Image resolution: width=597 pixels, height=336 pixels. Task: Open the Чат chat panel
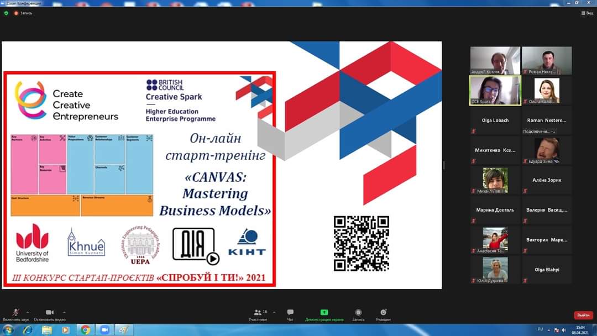pyautogui.click(x=290, y=314)
